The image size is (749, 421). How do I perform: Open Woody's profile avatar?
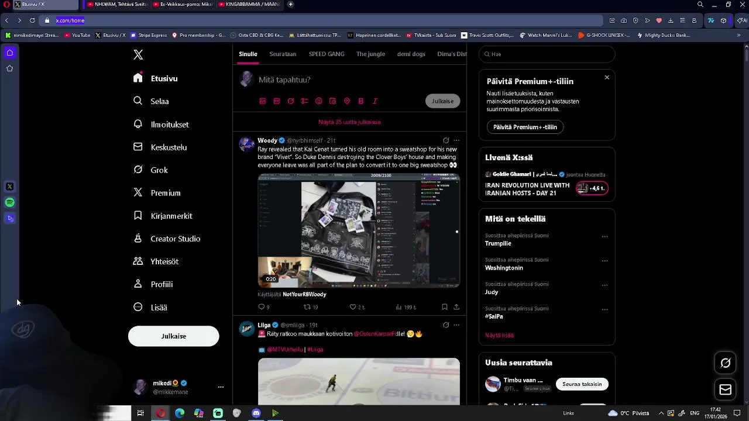pos(246,144)
